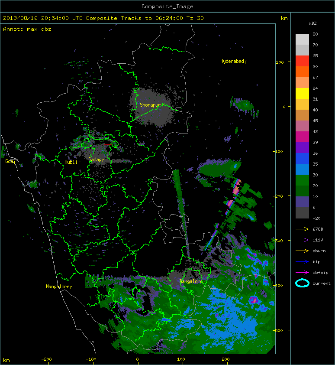Pick the dusty pink 42-45 dBZ swatch

[x=302, y=126]
